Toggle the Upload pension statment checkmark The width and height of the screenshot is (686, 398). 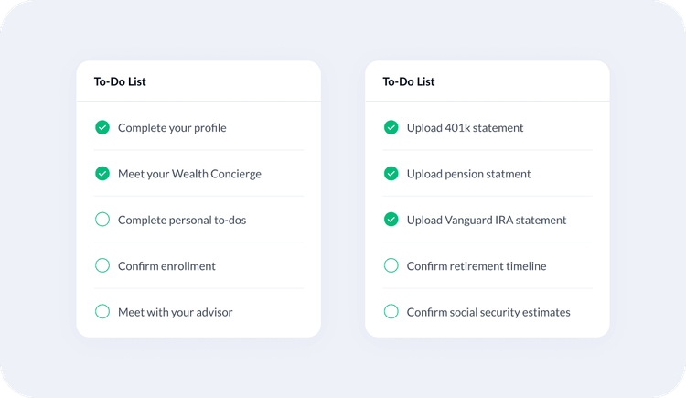[x=391, y=173]
